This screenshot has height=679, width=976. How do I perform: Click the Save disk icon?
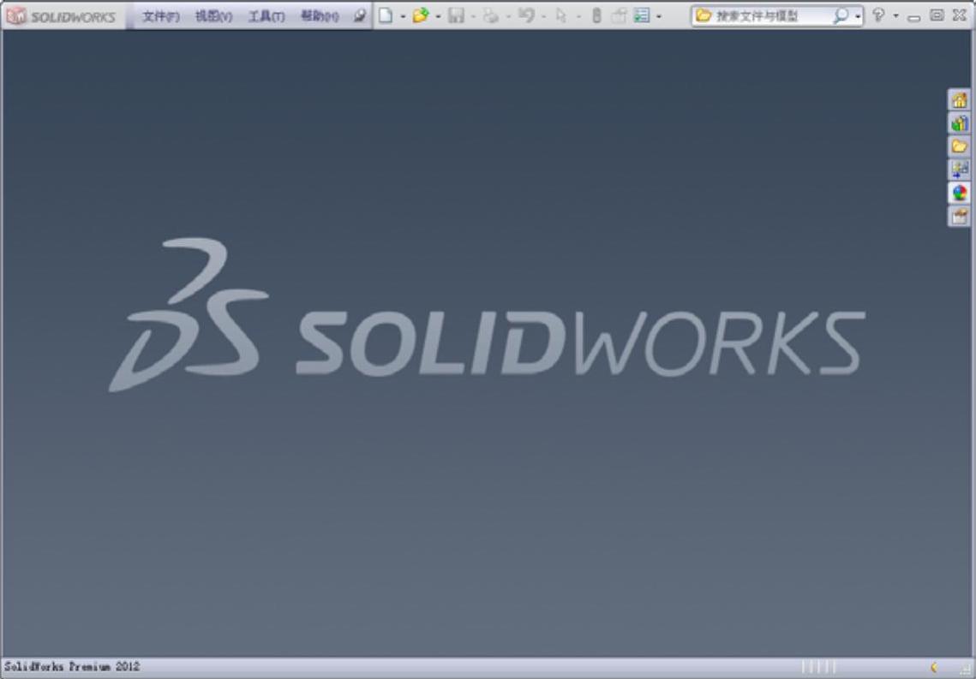click(456, 15)
